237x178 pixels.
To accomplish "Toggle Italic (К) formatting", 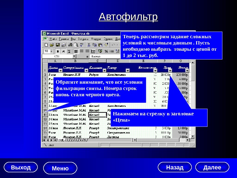I will coord(64,51).
